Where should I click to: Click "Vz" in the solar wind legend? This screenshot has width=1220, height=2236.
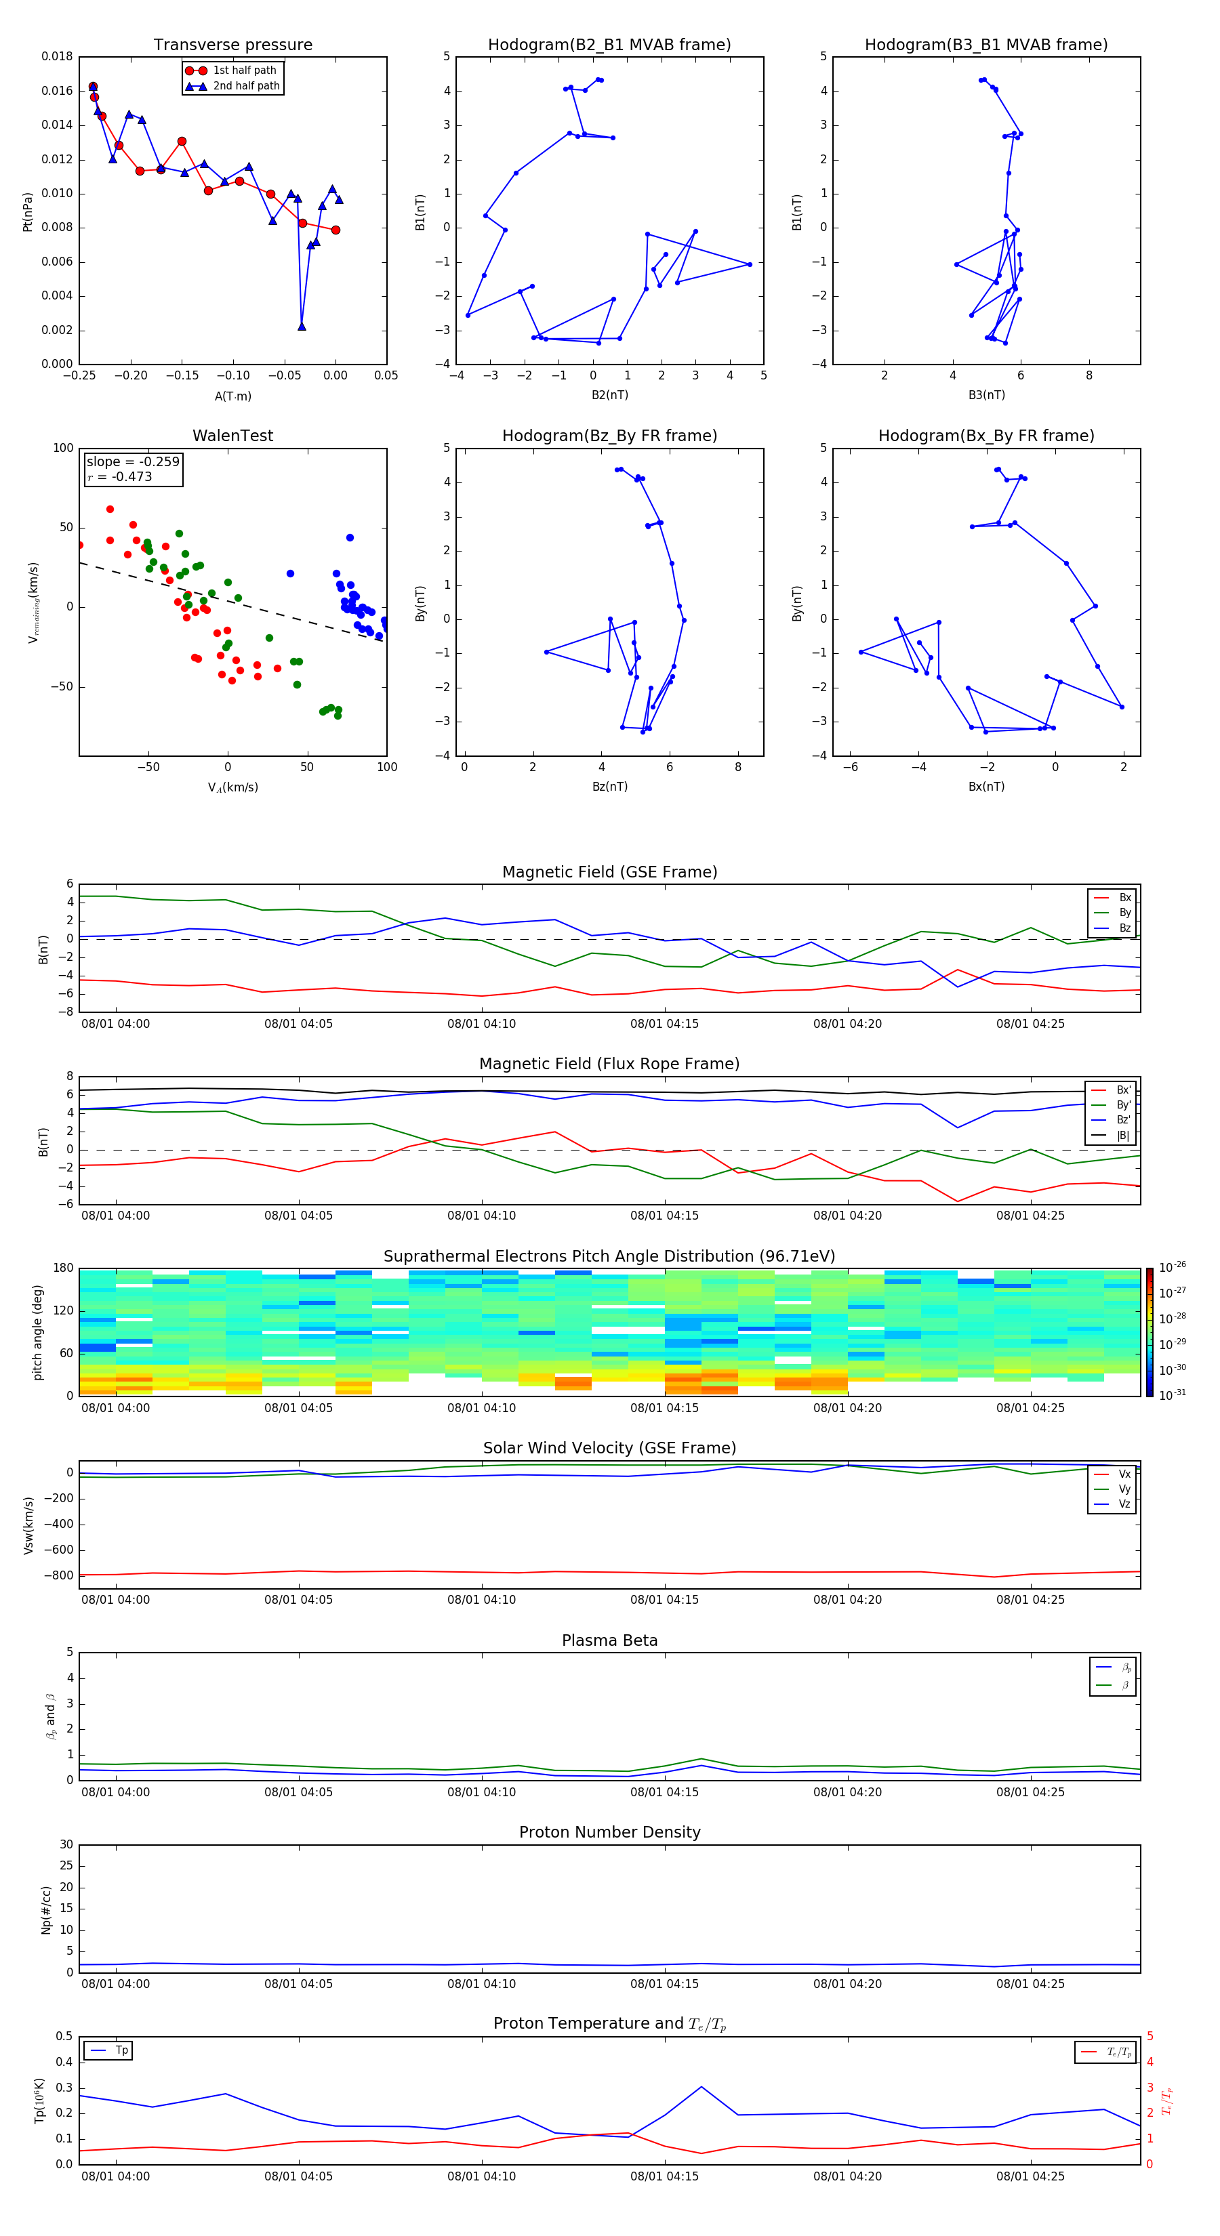[x=1124, y=1504]
